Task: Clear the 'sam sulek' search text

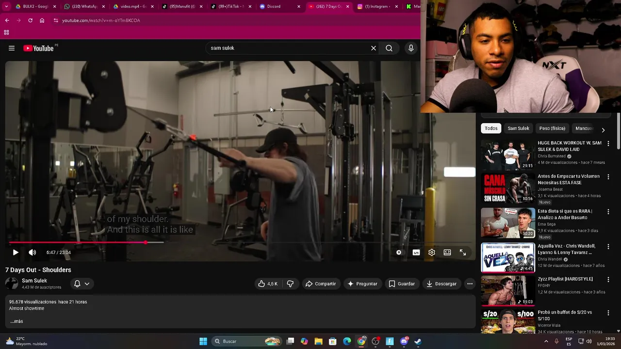Action: (374, 48)
